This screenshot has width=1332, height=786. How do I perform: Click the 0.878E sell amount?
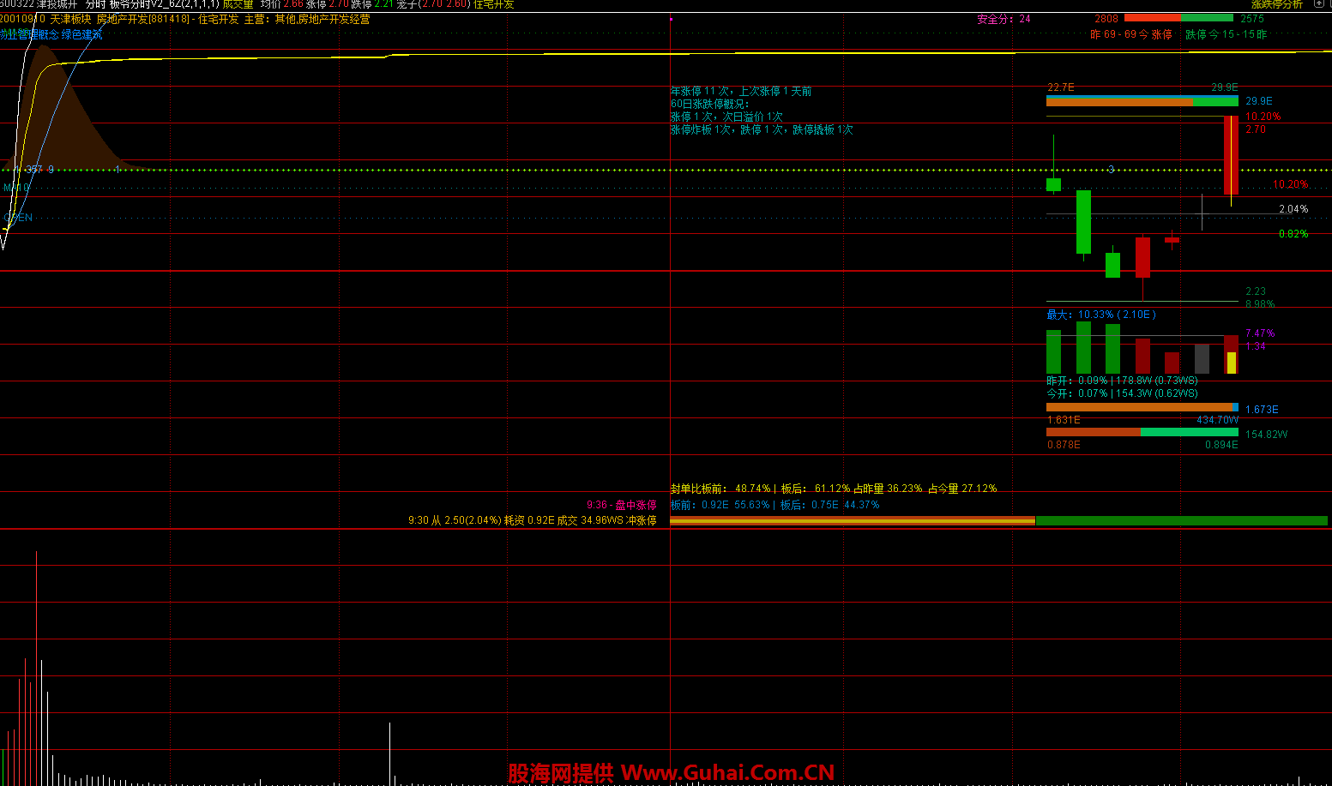click(x=1064, y=445)
